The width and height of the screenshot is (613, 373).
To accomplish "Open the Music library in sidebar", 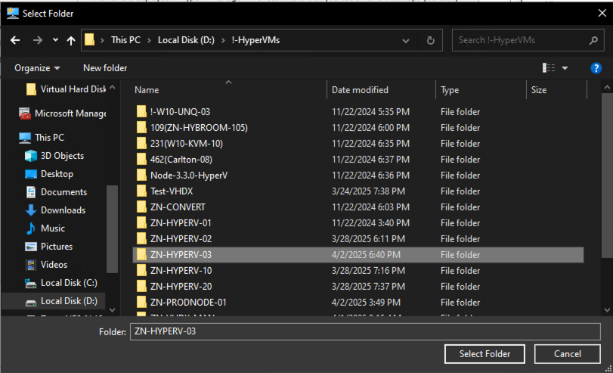I will 52,228.
